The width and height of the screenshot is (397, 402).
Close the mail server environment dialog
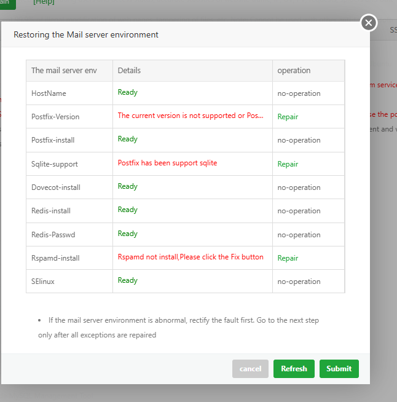[x=368, y=23]
